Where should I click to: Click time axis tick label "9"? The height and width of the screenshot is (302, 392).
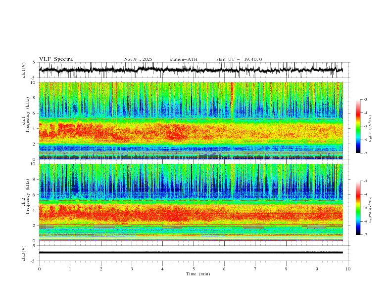point(317,269)
